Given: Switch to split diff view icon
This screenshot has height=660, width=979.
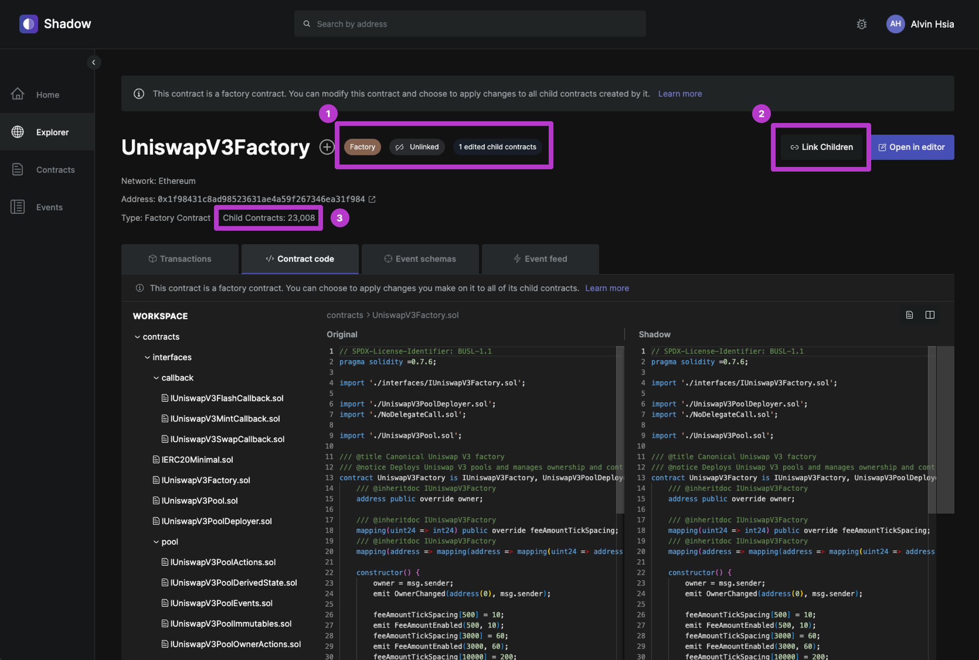Looking at the screenshot, I should point(930,315).
